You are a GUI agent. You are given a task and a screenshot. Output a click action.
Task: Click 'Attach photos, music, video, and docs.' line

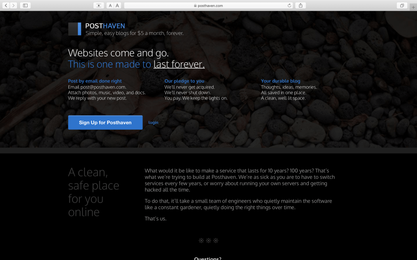(107, 93)
